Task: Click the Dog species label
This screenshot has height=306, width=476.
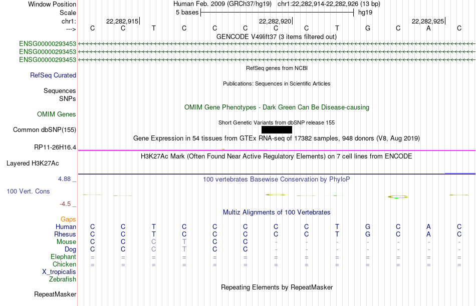Action: point(71,249)
